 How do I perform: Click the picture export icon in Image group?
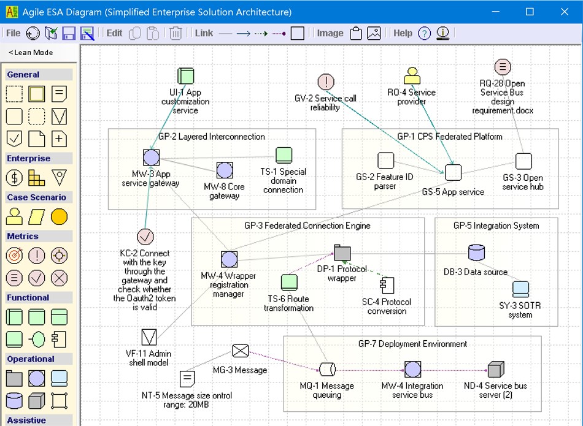(x=374, y=34)
